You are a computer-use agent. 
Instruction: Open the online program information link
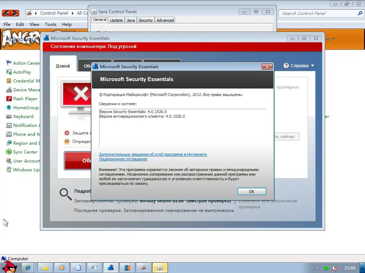pos(153,154)
